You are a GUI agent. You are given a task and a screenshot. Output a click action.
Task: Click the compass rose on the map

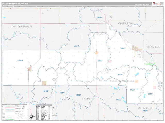31,117
